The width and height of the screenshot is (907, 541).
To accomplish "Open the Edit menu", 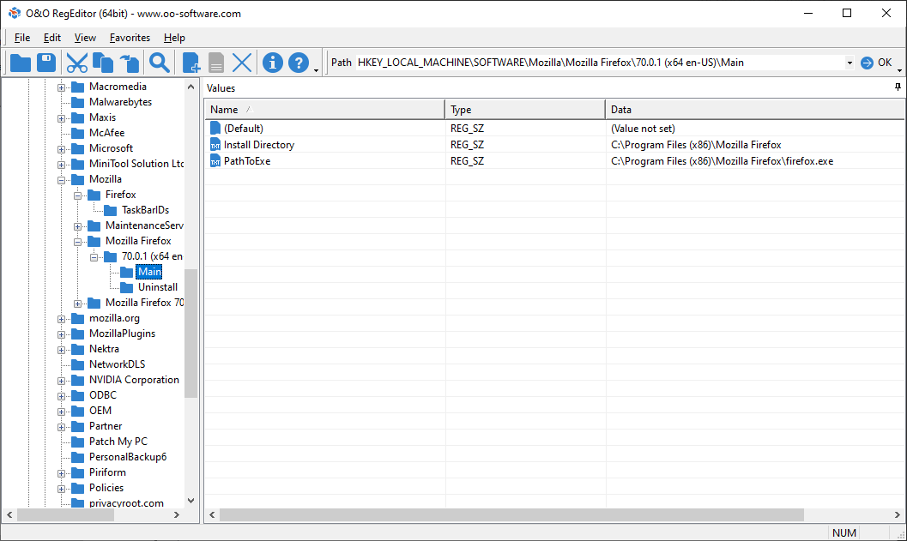I will coord(52,38).
